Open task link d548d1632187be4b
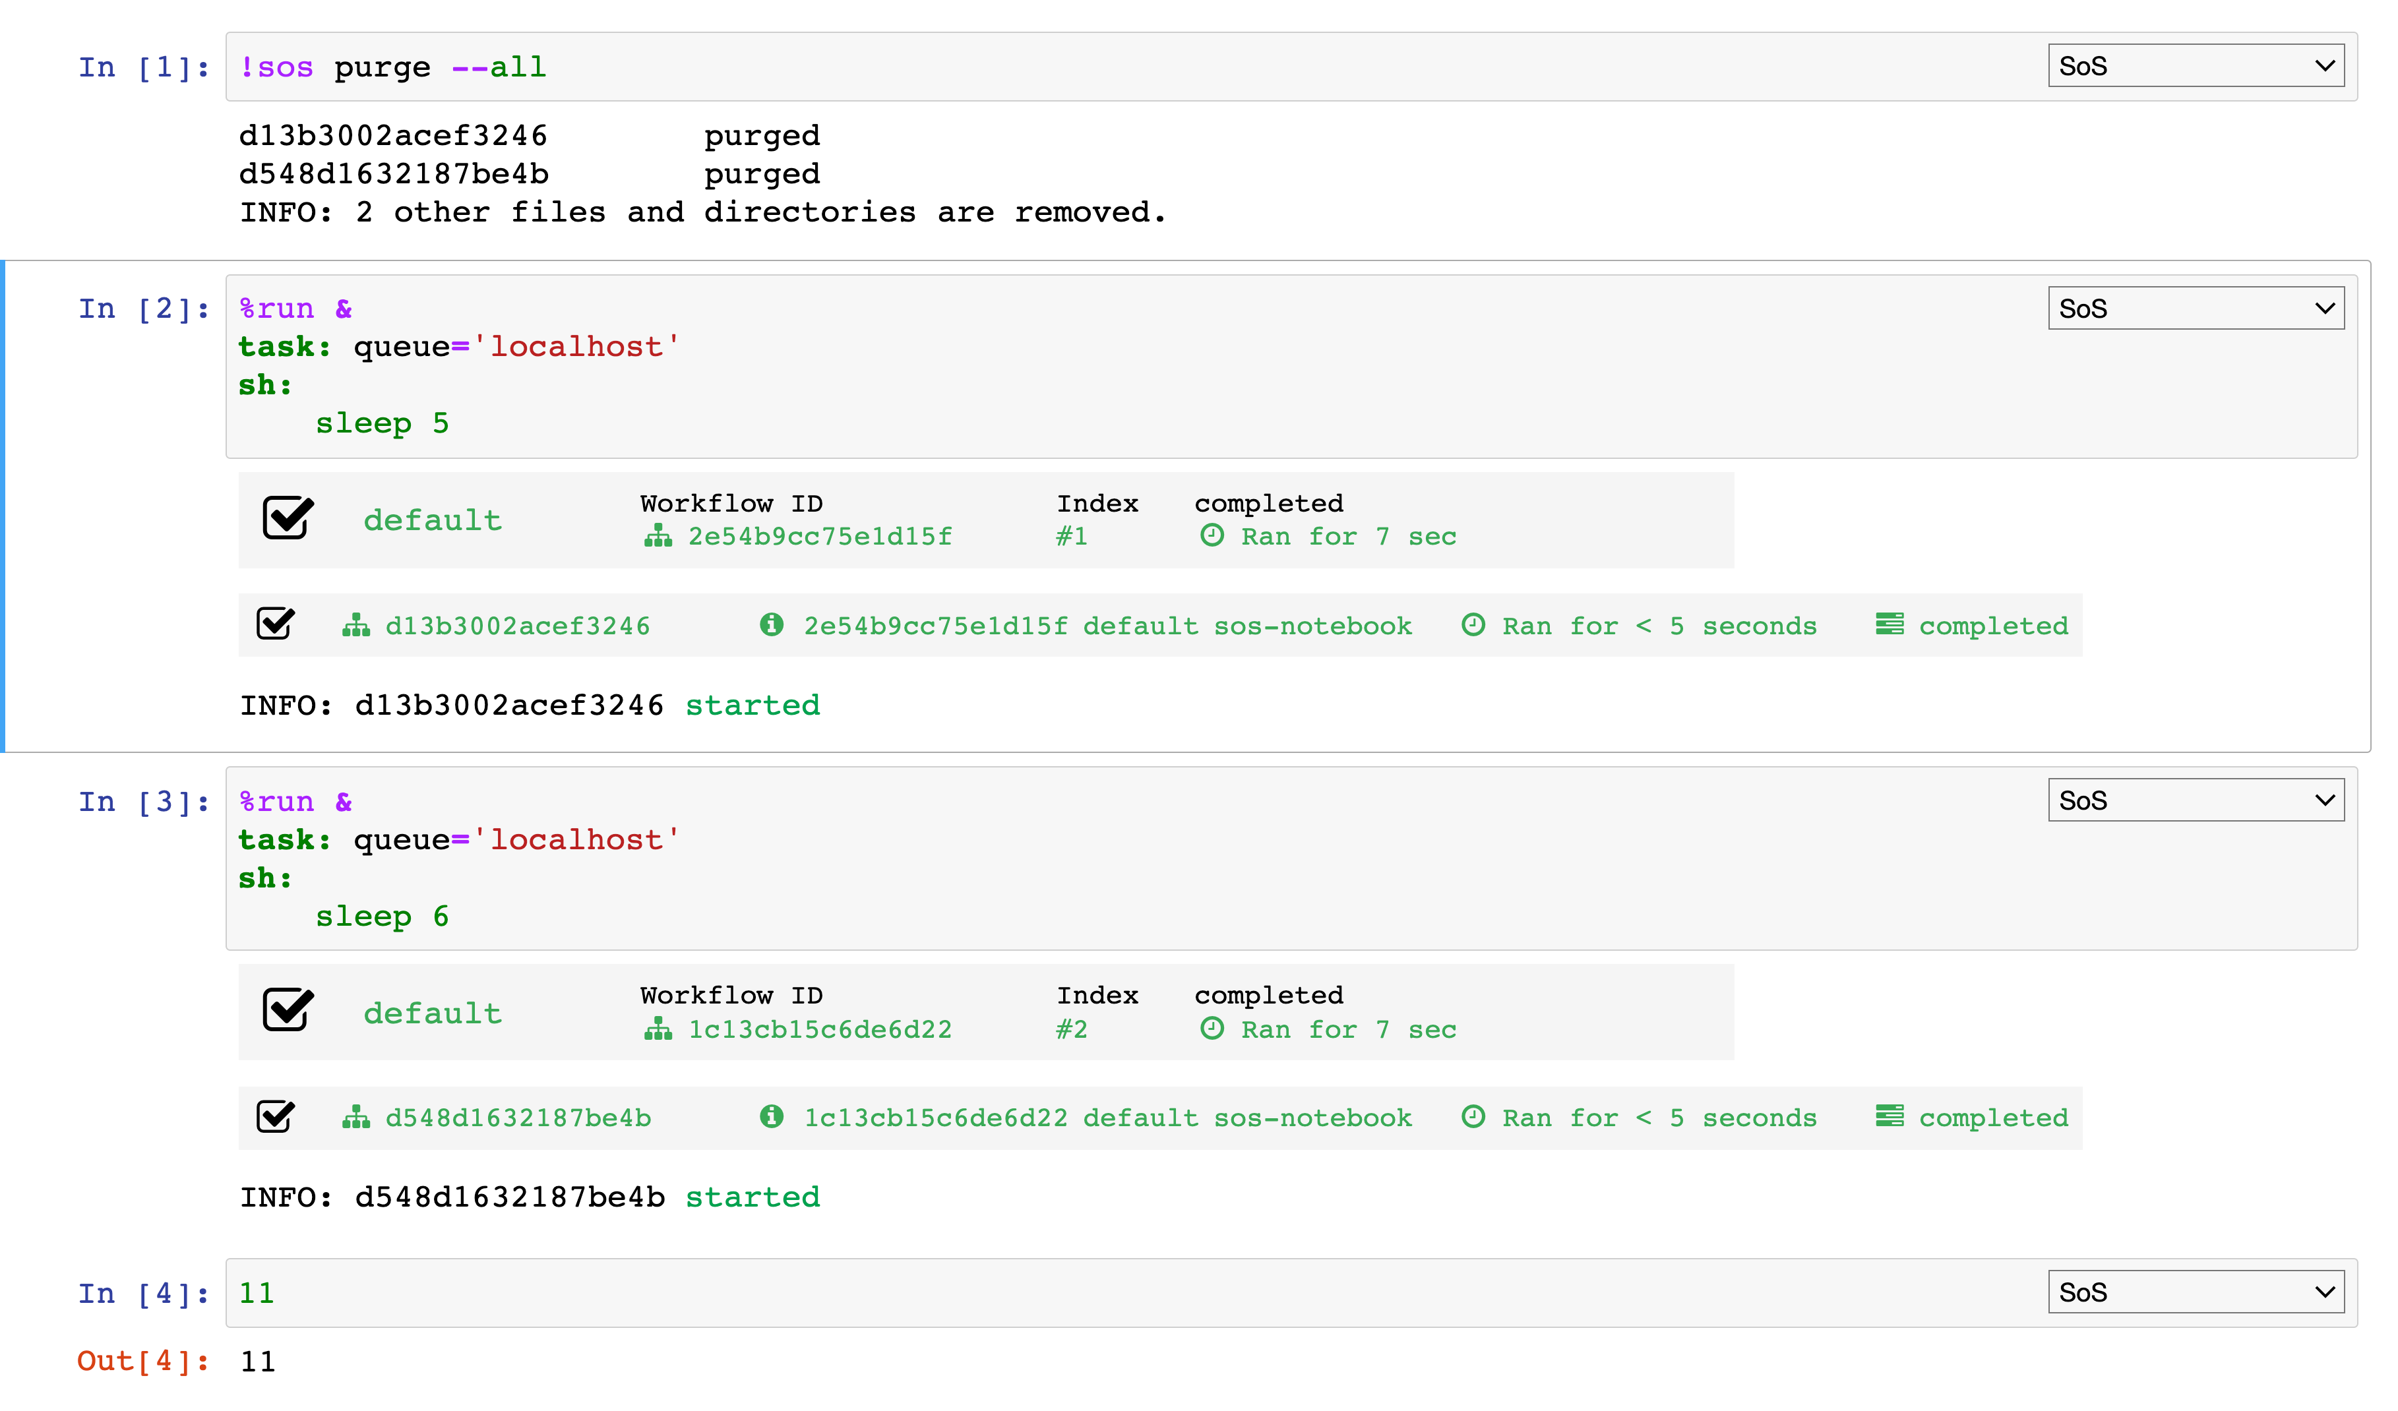 click(x=518, y=1118)
